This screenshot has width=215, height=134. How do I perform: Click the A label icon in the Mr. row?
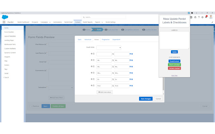(113, 60)
